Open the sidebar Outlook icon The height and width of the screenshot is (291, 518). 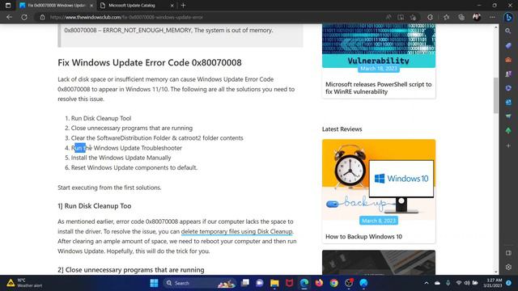point(508,103)
